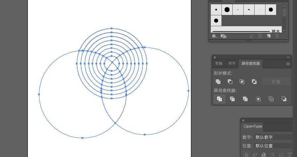This screenshot has width=297, height=157.
Task: Apply the Trim pathfinder
Action: (232, 99)
